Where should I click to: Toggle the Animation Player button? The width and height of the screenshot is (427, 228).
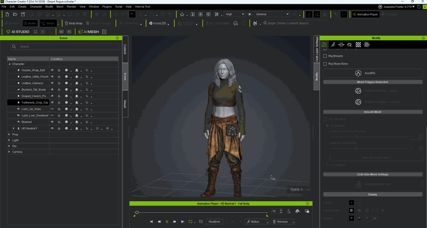[366, 14]
